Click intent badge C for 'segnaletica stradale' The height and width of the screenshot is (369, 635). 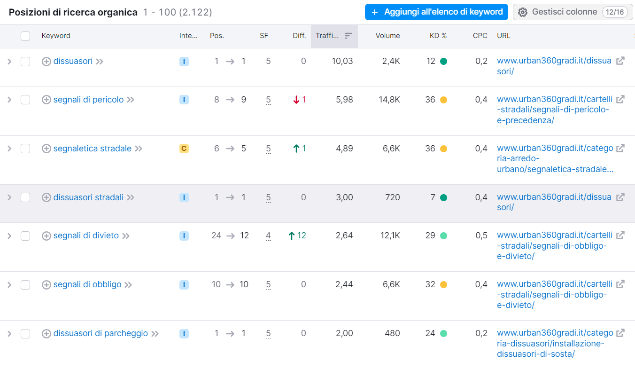(184, 149)
